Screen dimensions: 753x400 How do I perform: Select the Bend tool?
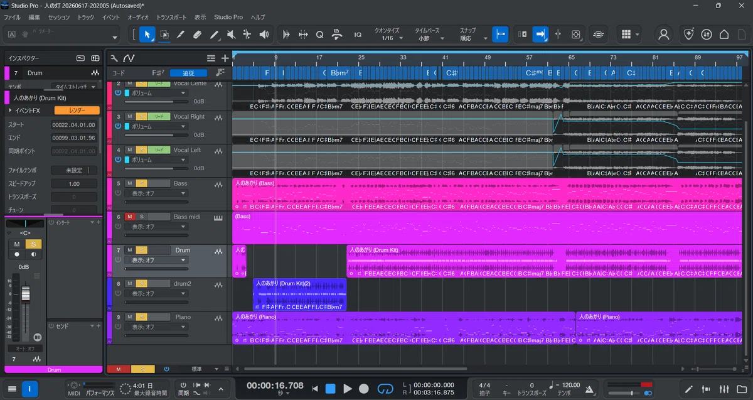pyautogui.click(x=247, y=35)
